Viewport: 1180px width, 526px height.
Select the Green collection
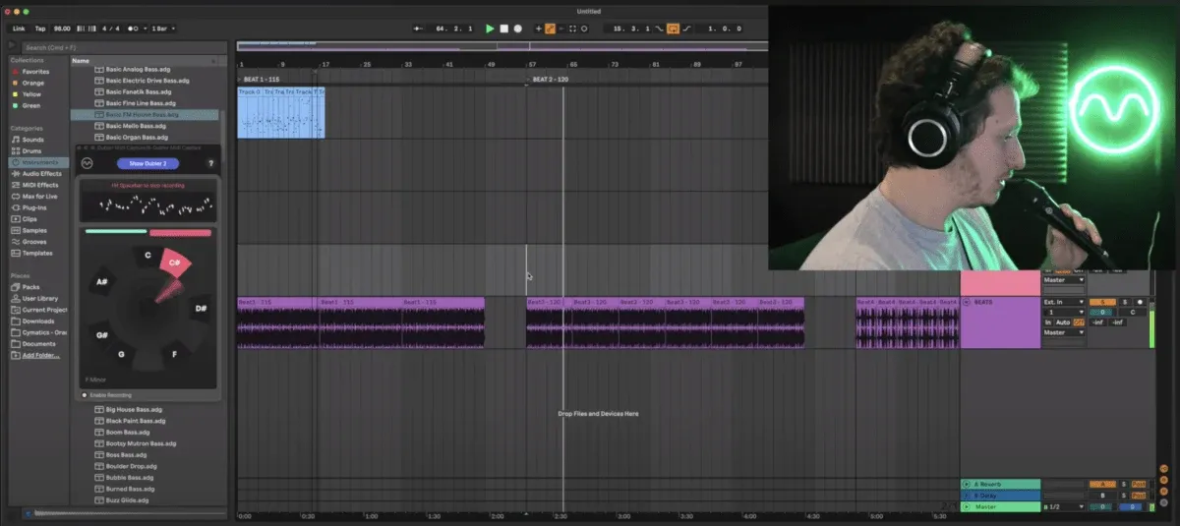point(31,105)
